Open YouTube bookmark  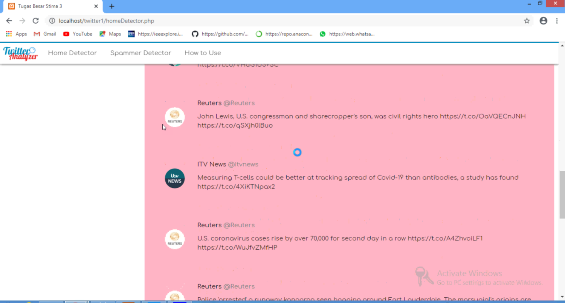point(78,34)
